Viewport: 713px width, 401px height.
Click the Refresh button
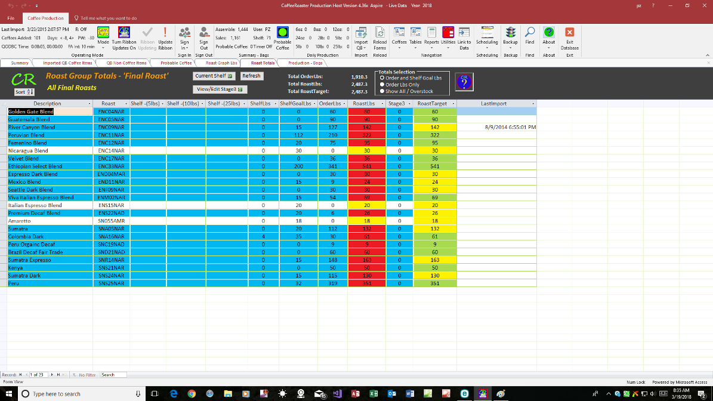click(251, 76)
